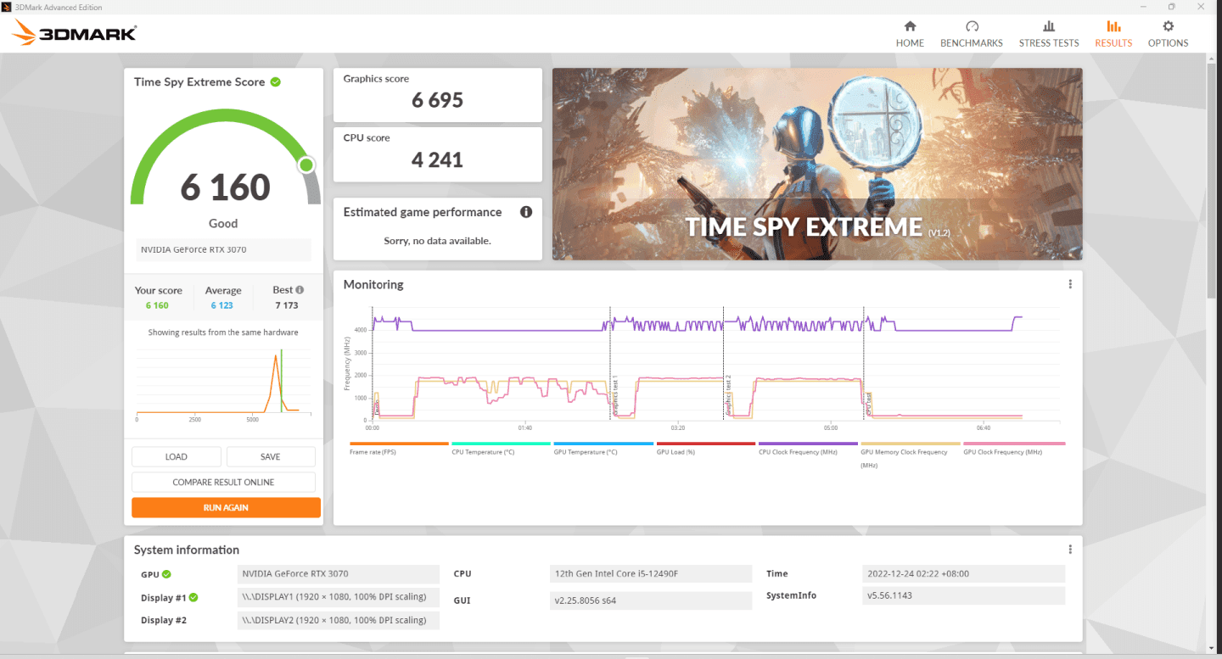This screenshot has width=1222, height=659.
Task: Click the Average score 6 123
Action: (221, 305)
